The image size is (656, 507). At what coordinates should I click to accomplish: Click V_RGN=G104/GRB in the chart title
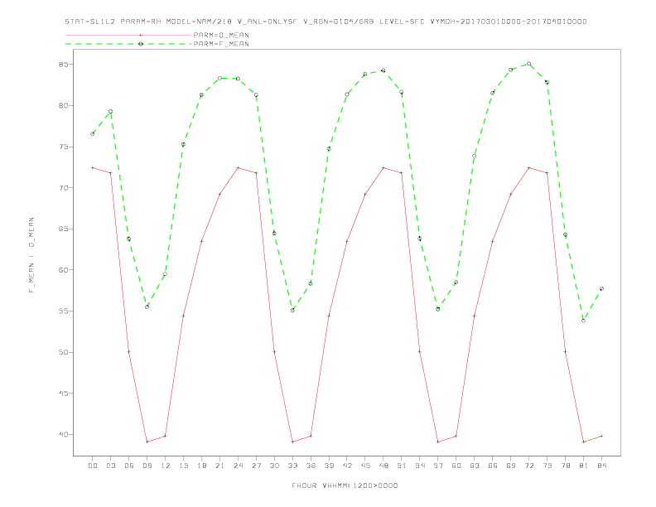(338, 22)
